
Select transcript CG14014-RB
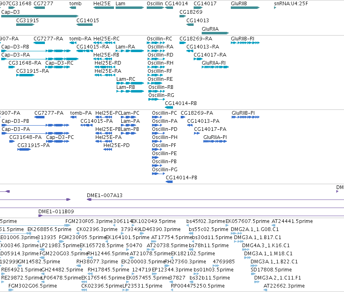point(181,103)
